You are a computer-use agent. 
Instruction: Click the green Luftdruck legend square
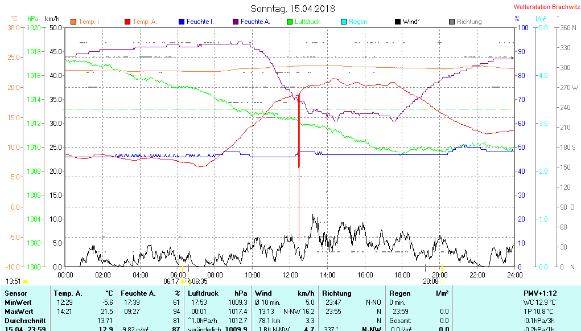click(290, 22)
